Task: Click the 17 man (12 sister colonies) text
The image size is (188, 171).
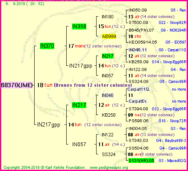Action: coord(95,46)
